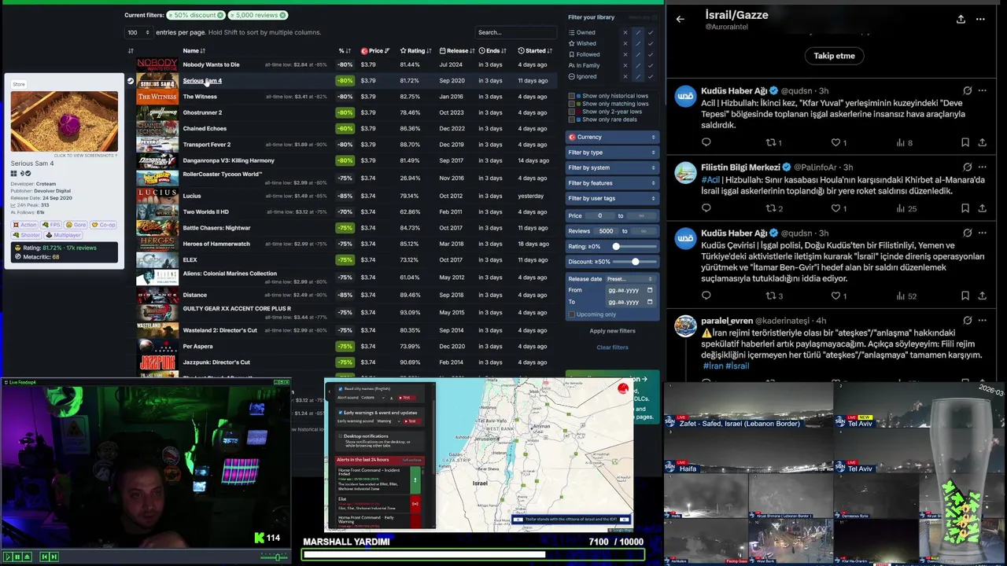The width and height of the screenshot is (1007, 566).
Task: Open the Currency dropdown
Action: pos(611,137)
